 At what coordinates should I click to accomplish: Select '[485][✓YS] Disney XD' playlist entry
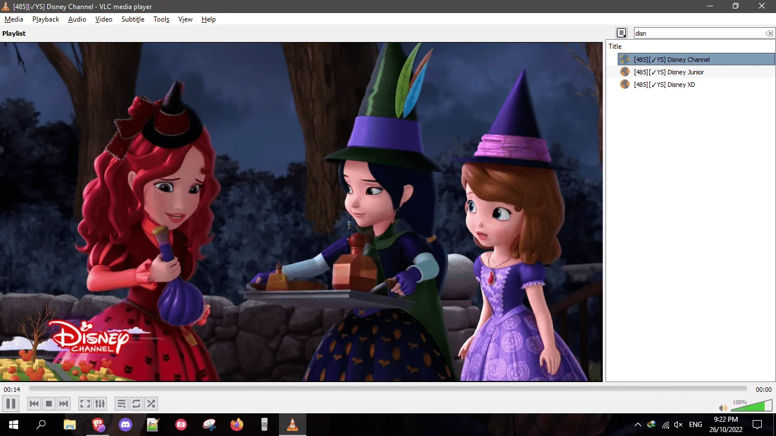[696, 85]
